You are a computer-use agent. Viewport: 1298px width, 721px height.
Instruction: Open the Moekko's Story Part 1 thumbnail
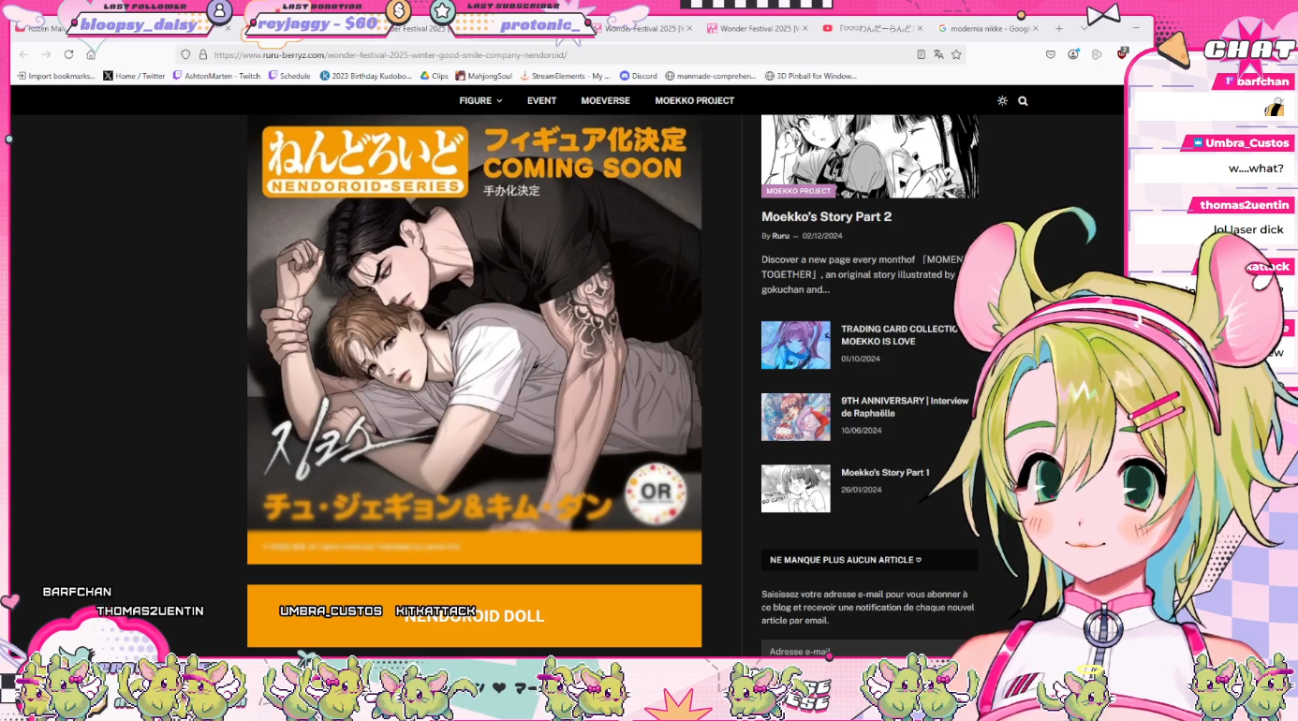pyautogui.click(x=796, y=489)
